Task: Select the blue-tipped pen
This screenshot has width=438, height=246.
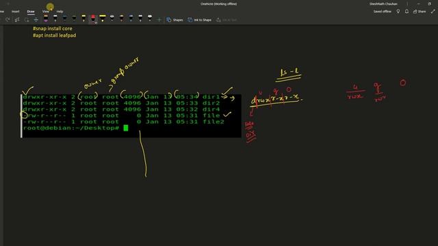Action: 131,18
